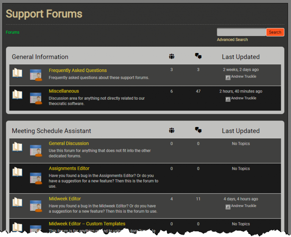Click the Meeting Schedule Assistant section heading

pyautogui.click(x=52, y=131)
